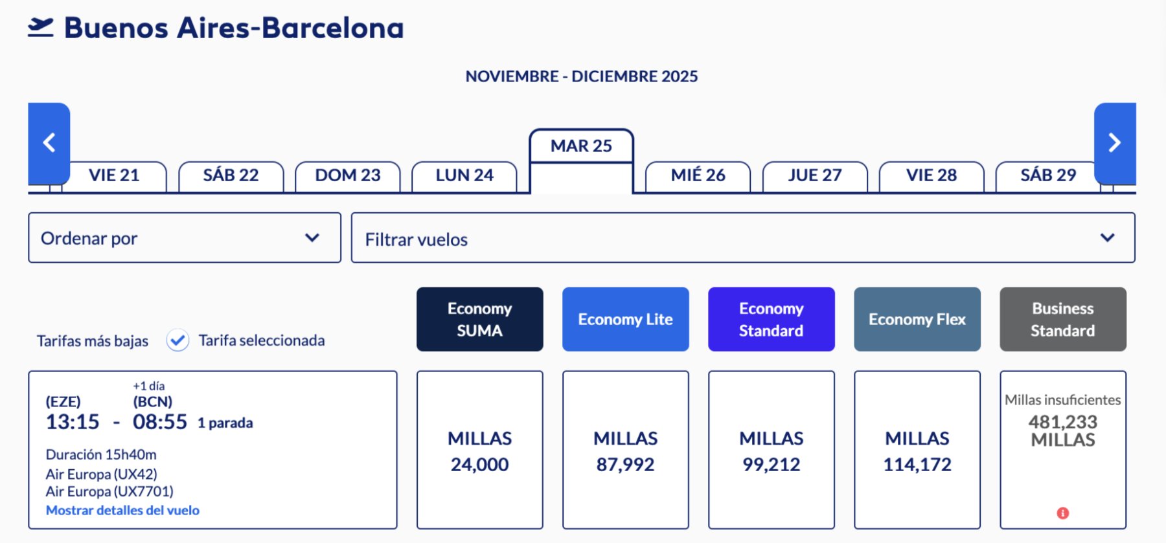Toggle the Tarifa seleccionada checkmark
1166x543 pixels.
[177, 340]
